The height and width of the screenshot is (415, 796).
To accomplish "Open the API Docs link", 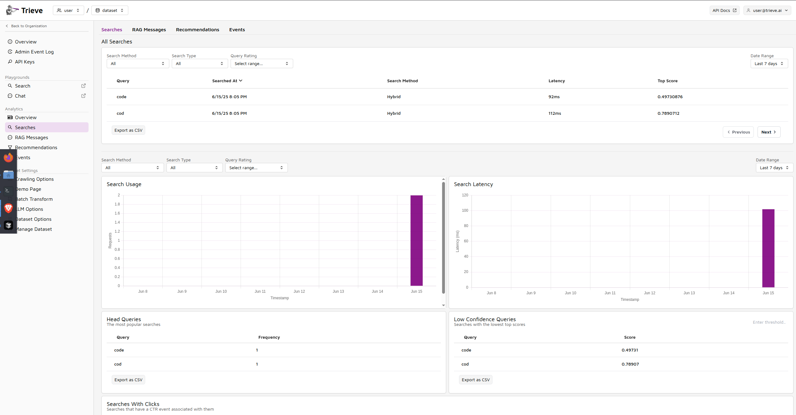I will click(724, 10).
